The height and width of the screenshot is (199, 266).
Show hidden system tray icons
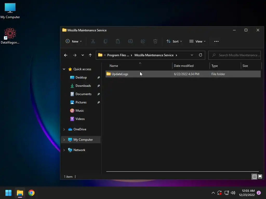coord(213,193)
